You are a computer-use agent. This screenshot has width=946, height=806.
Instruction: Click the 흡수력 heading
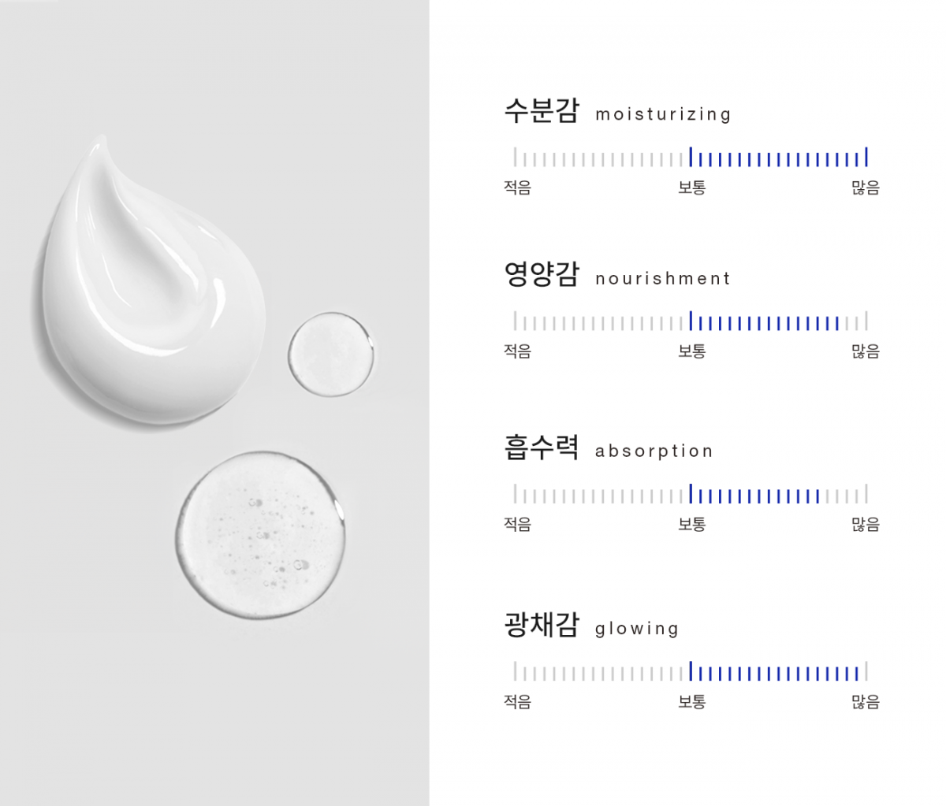[542, 448]
